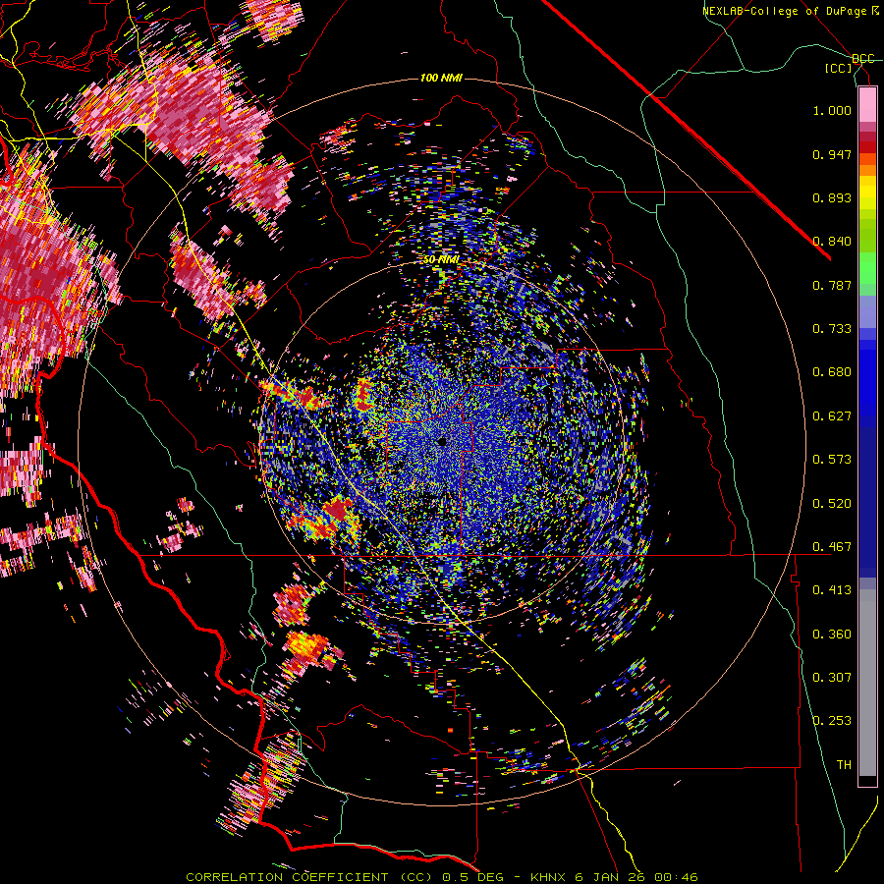The image size is (884, 884).
Task: Click the 0.253 legend value
Action: [832, 721]
